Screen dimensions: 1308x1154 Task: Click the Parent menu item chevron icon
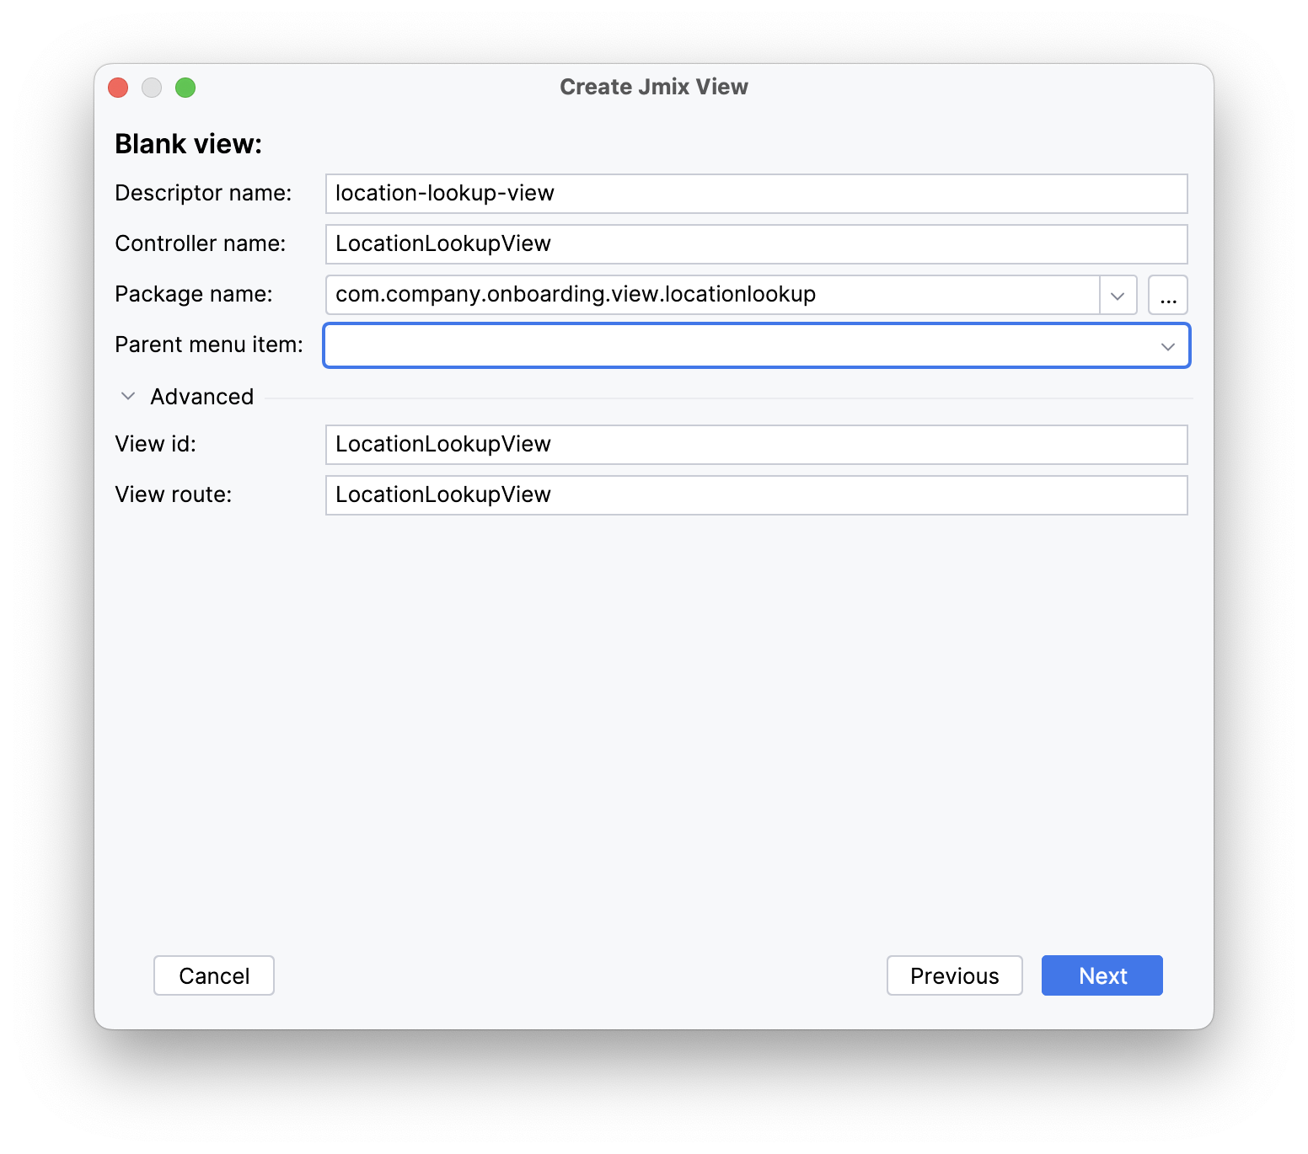coord(1168,345)
